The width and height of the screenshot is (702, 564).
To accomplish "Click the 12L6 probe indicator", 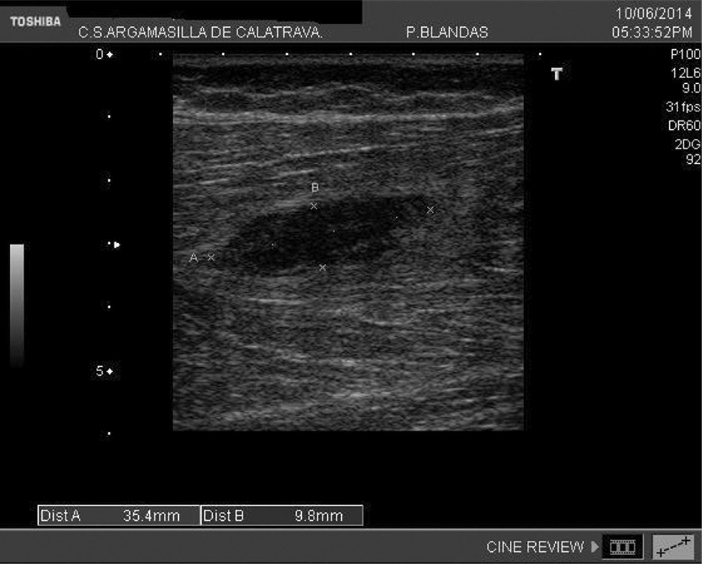I will 685,73.
